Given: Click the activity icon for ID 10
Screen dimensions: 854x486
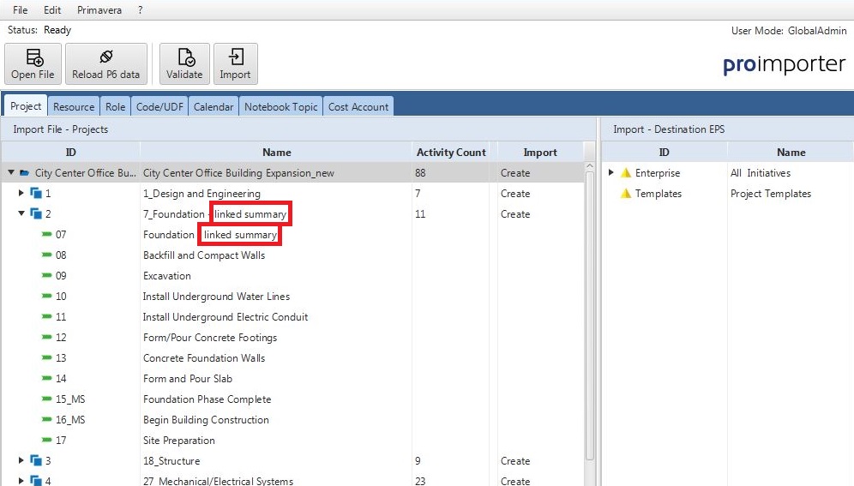Looking at the screenshot, I should [x=47, y=296].
